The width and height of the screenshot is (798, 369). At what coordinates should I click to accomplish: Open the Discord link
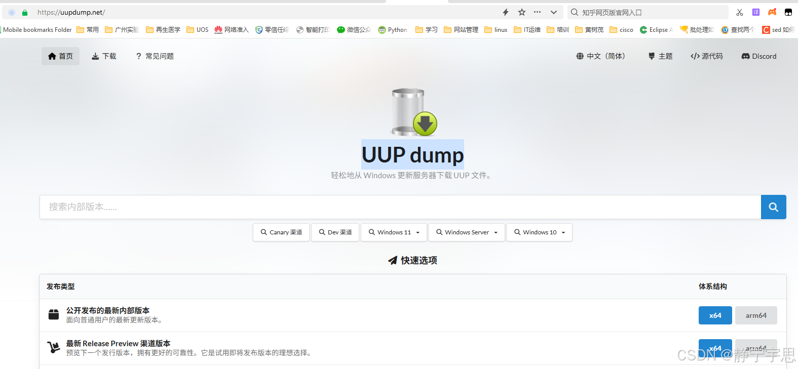pyautogui.click(x=759, y=56)
